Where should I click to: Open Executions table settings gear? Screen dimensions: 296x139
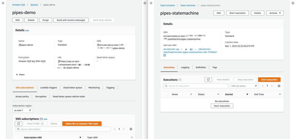pos(279,86)
